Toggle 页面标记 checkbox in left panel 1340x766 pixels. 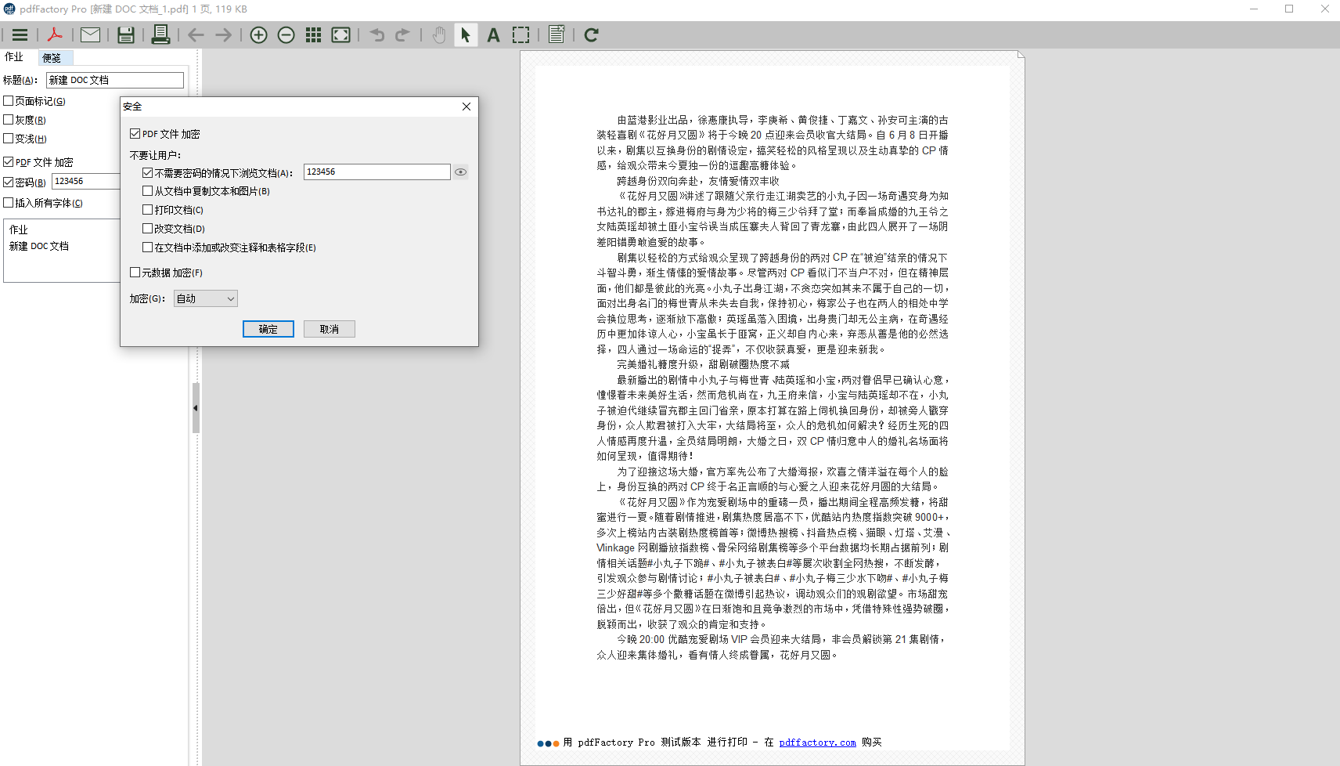tap(9, 101)
